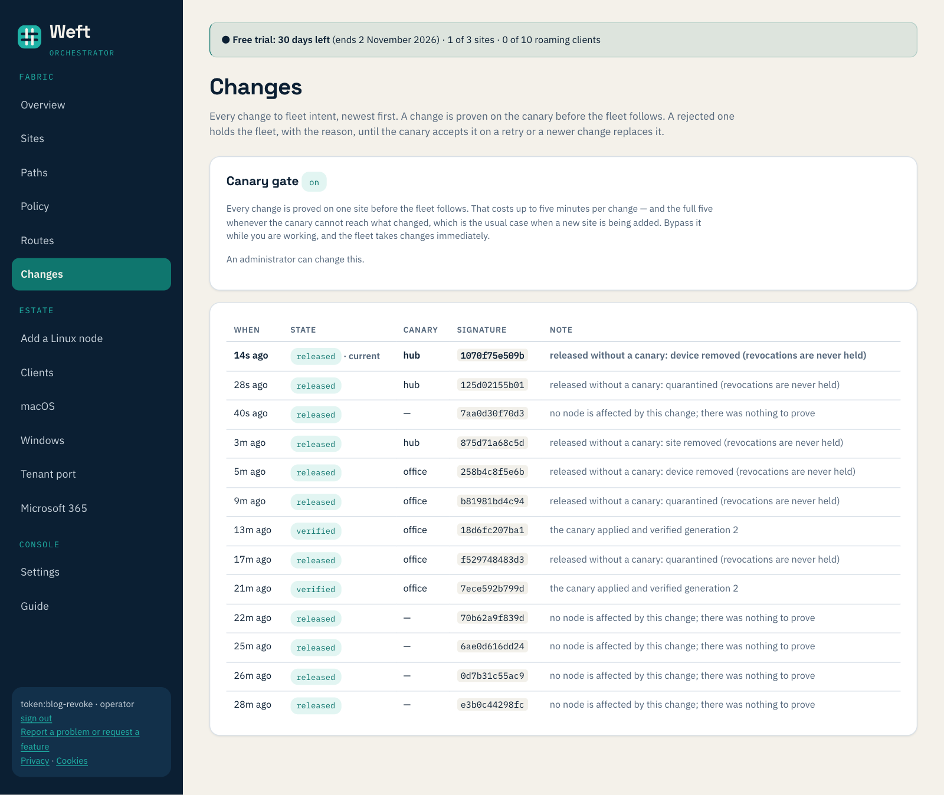This screenshot has height=795, width=944.
Task: Click the Canary gate 'on' badge
Action: [314, 182]
